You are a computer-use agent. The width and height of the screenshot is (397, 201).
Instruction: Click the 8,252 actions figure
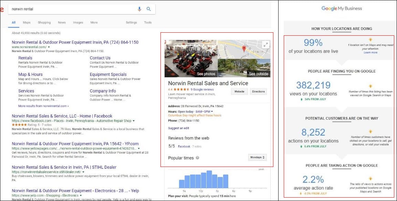point(313,132)
